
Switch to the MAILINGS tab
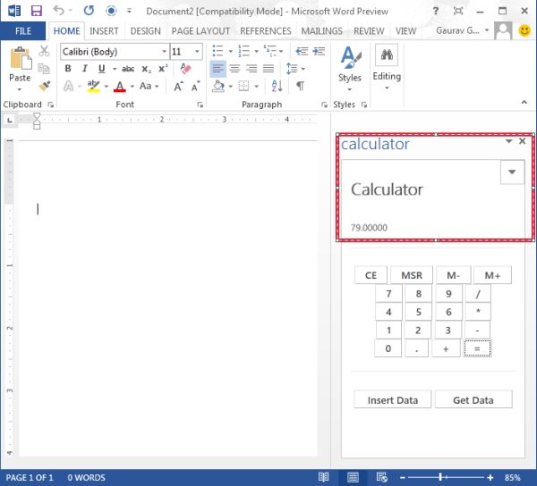click(x=321, y=31)
